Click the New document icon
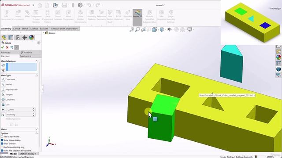The height and width of the screenshot is (158, 282). [47, 5]
